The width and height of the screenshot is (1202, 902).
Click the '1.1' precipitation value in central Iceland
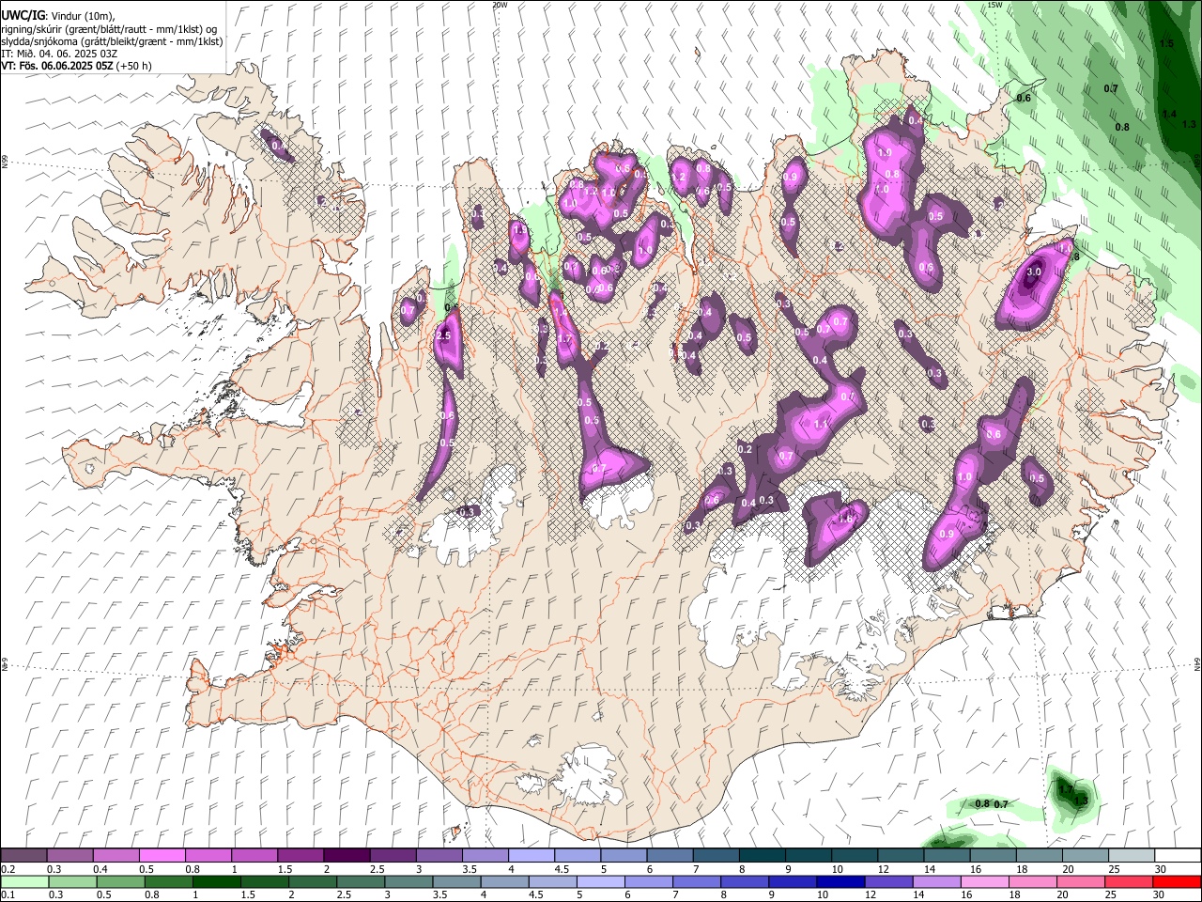[x=820, y=425]
